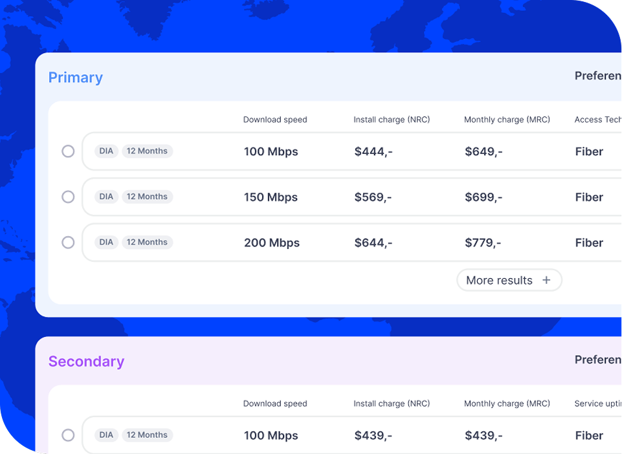Pick the Secondary 100 Mbps plan radio button
The width and height of the screenshot is (622, 454).
click(x=68, y=435)
